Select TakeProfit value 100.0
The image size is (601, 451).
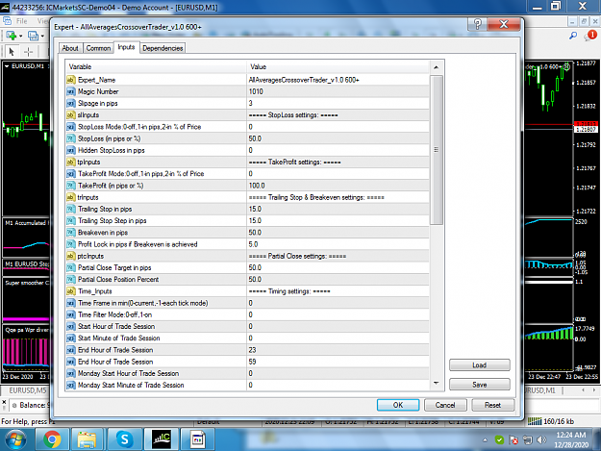coord(338,186)
